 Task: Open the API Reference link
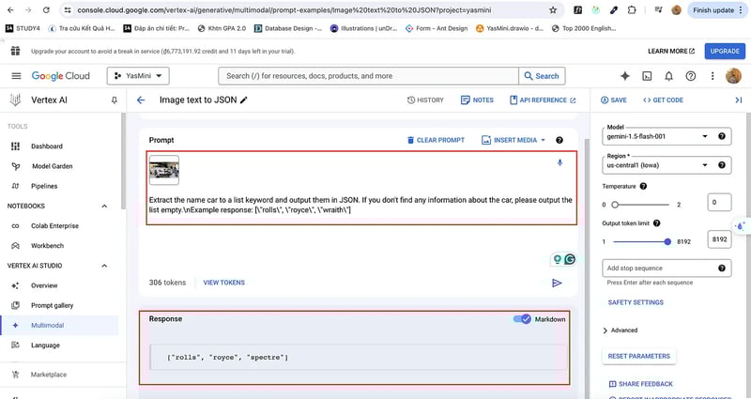543,100
